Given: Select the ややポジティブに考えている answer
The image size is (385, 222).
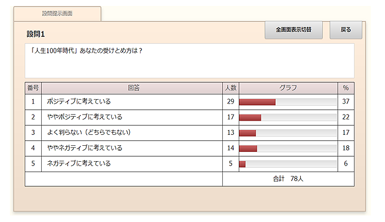Looking at the screenshot, I should pyautogui.click(x=84, y=117).
